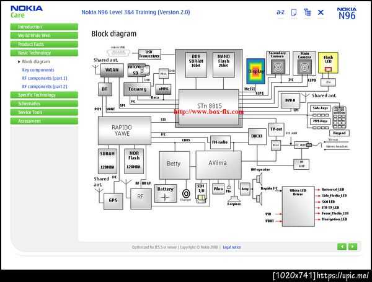Open the World Wide Web section

[x=44, y=35]
